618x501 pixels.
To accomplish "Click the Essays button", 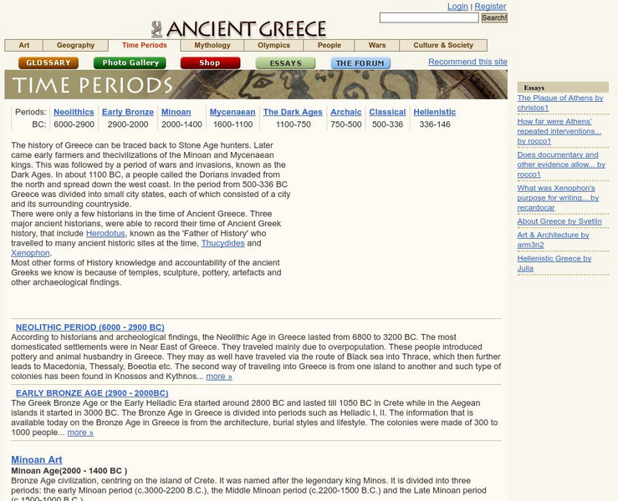I will 286,63.
